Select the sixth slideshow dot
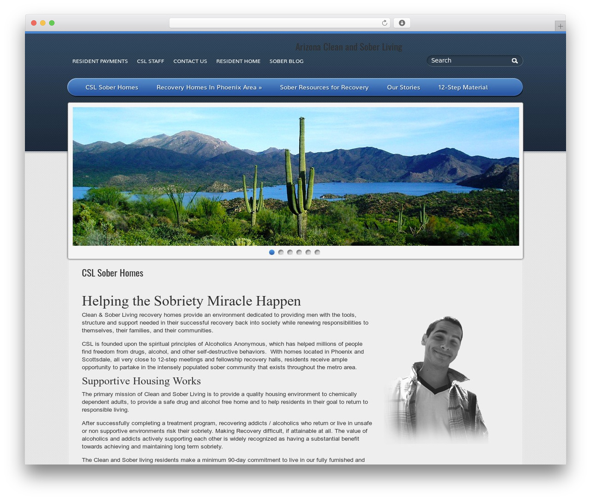 click(317, 252)
